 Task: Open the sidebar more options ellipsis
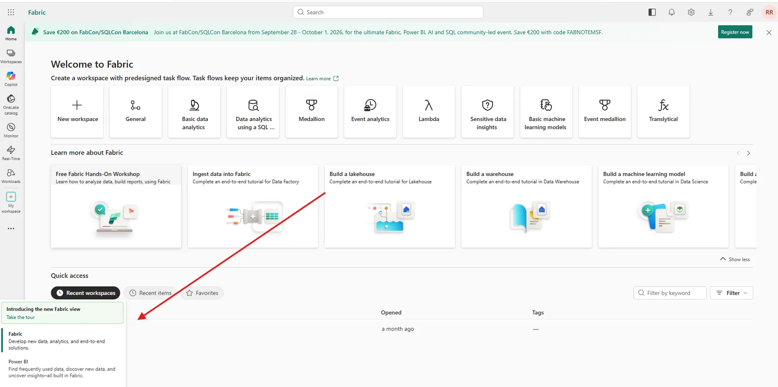(x=11, y=229)
